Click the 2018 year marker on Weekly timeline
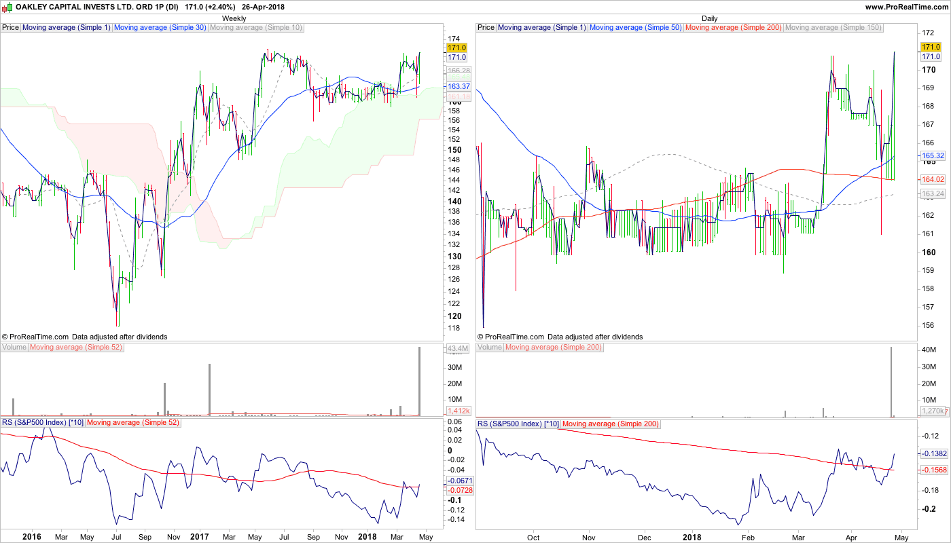This screenshot has height=543, width=951. click(367, 537)
